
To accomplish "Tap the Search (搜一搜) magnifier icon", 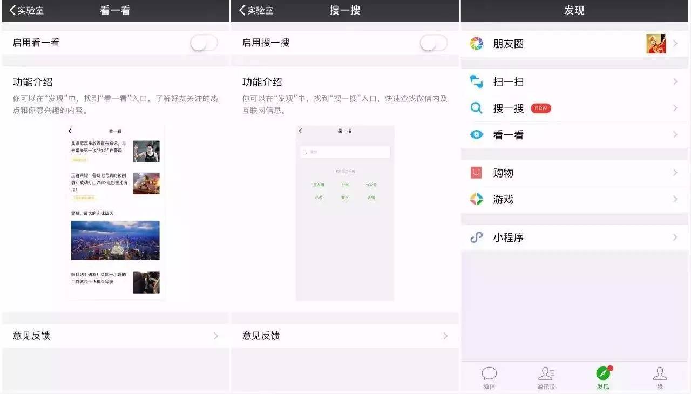I will point(476,108).
